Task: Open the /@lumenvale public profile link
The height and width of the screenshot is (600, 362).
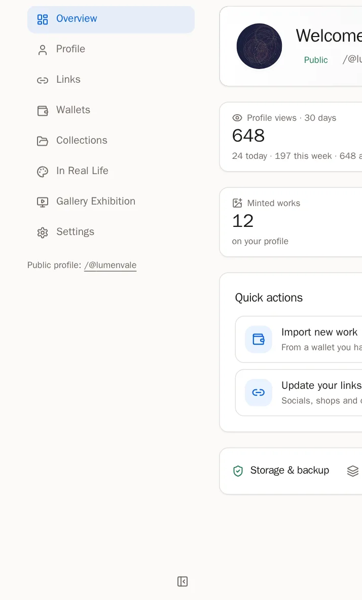Action: click(x=110, y=265)
